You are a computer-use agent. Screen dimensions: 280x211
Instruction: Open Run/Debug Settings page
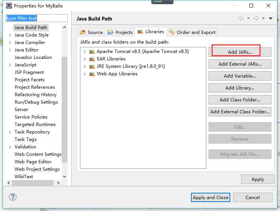tap(36, 102)
